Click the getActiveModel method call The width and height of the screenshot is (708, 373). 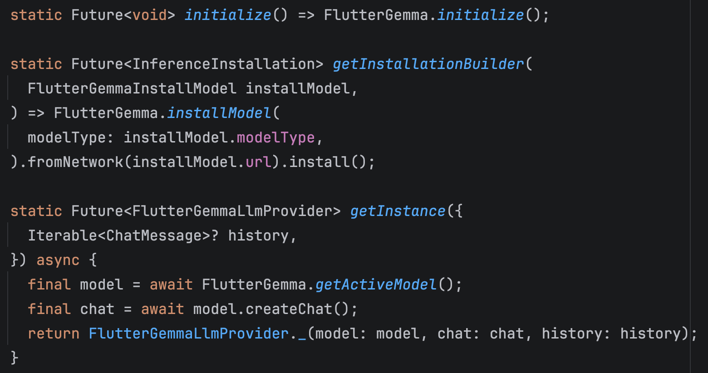point(376,285)
